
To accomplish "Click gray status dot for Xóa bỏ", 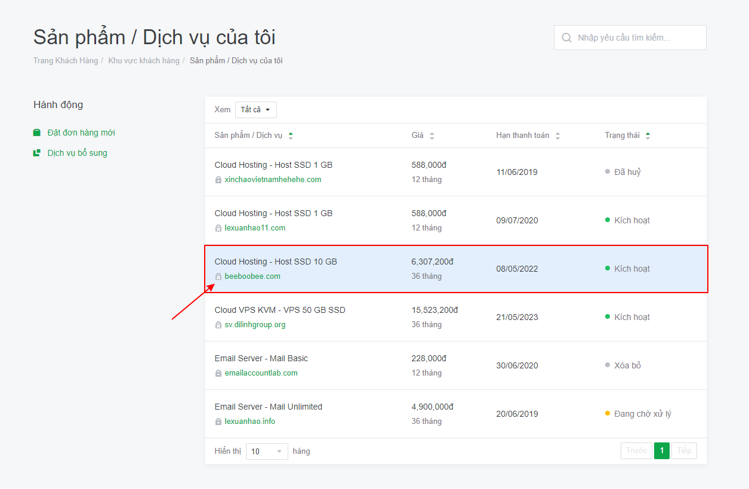I will (608, 365).
